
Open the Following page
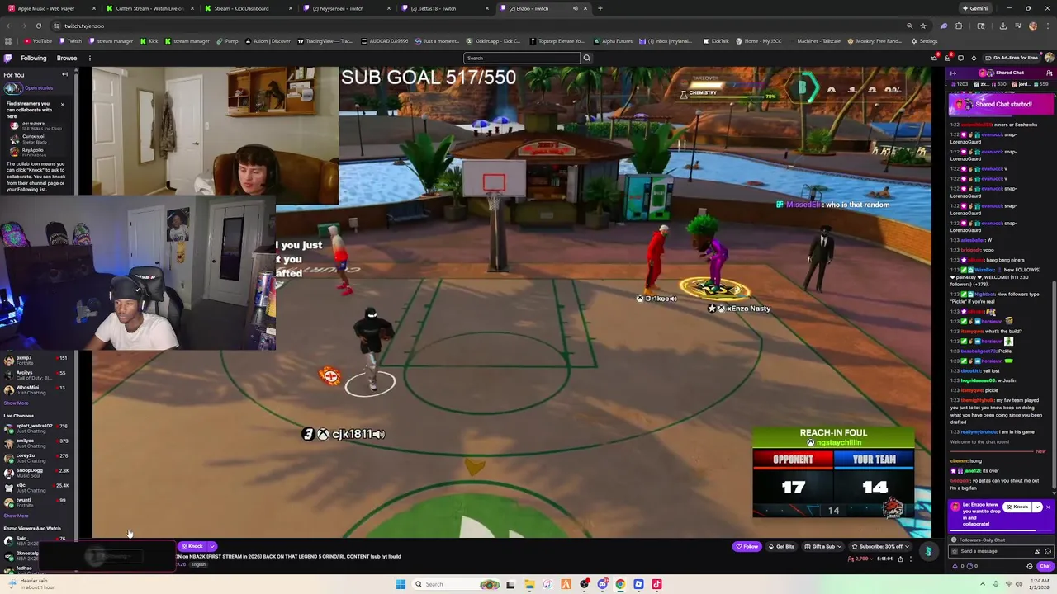(34, 58)
